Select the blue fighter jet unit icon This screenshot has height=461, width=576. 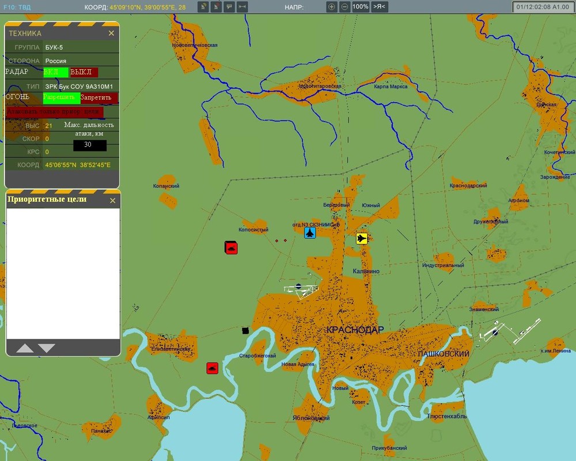click(310, 232)
